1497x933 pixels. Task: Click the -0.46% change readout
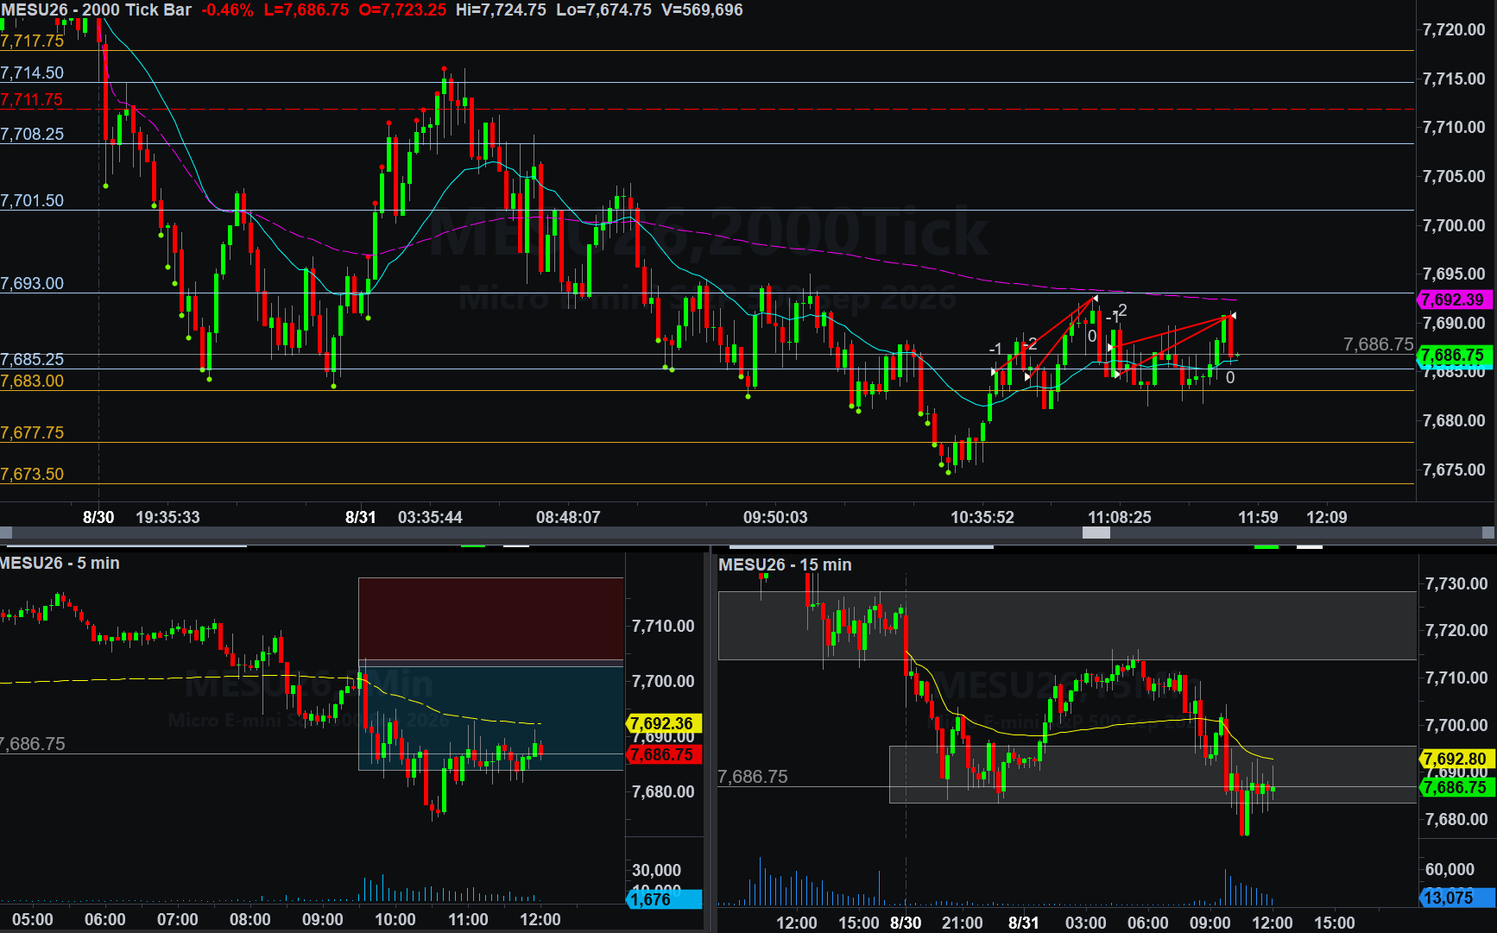coord(228,10)
